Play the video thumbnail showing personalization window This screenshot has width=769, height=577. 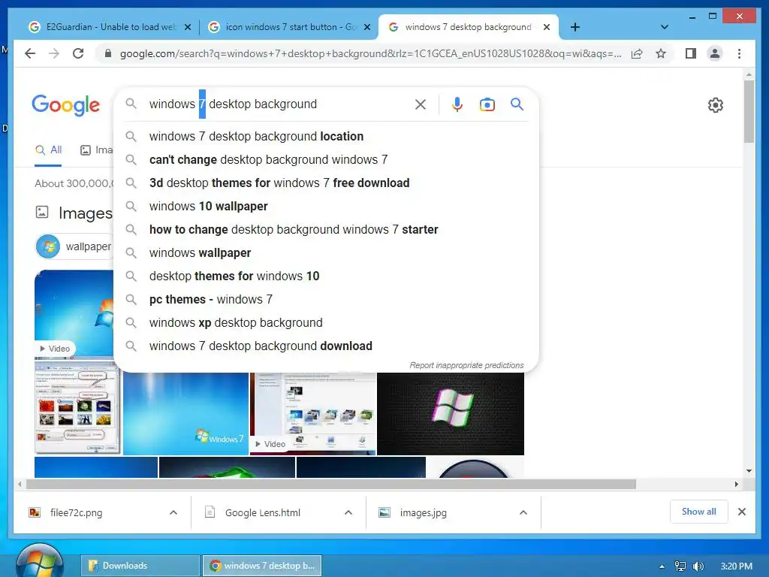point(313,414)
